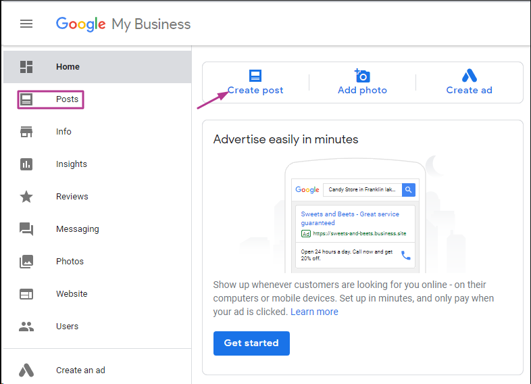Click the Posts sidebar icon
Viewport: 531px width, 384px height.
[x=26, y=99]
